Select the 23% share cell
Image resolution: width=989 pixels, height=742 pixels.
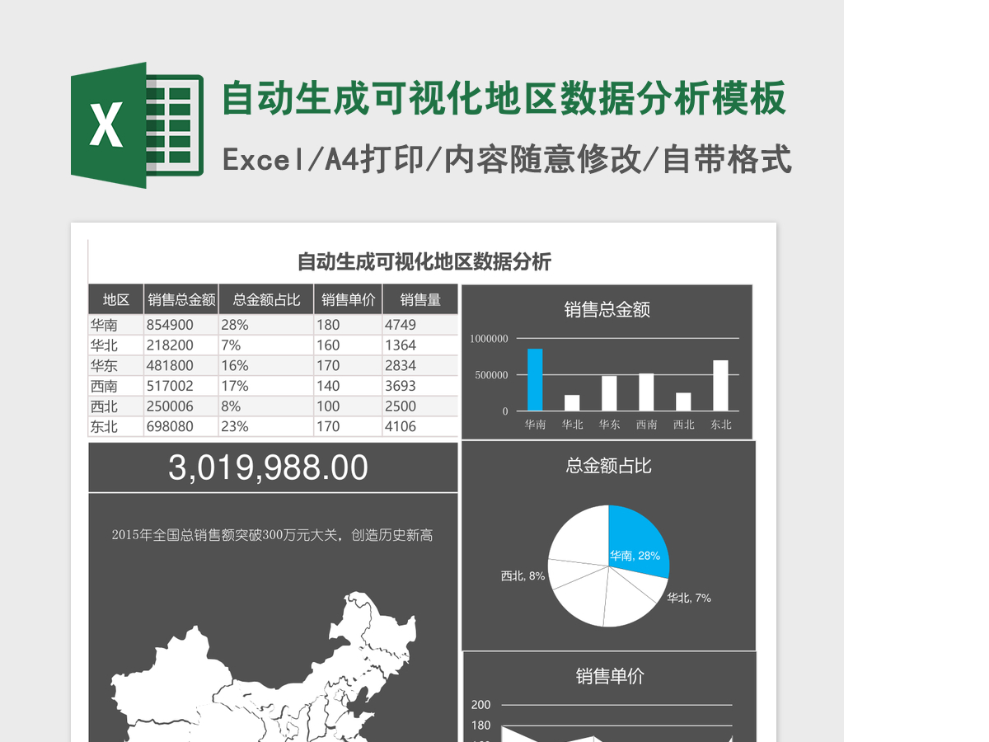266,426
